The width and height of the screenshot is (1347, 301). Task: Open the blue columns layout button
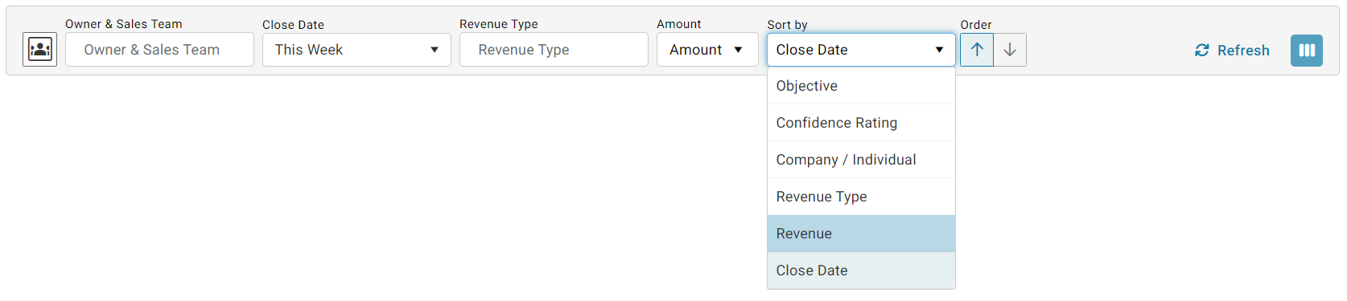1307,51
